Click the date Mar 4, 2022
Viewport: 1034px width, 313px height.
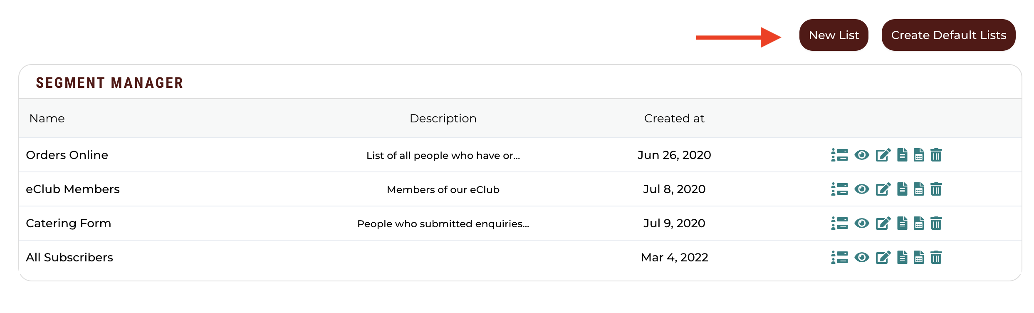click(x=674, y=257)
